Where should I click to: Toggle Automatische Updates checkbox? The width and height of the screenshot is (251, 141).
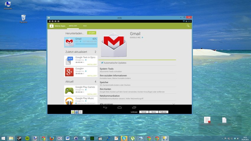coord(102,63)
